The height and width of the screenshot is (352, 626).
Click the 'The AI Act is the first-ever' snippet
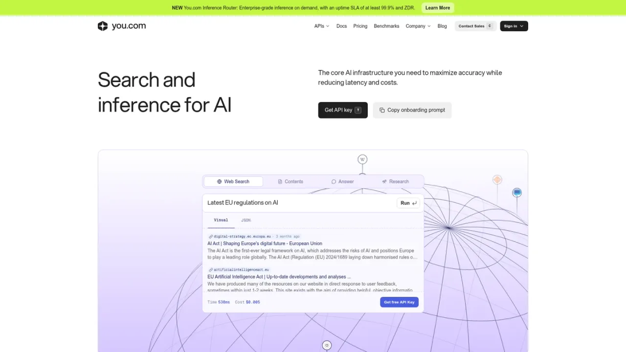(x=313, y=254)
